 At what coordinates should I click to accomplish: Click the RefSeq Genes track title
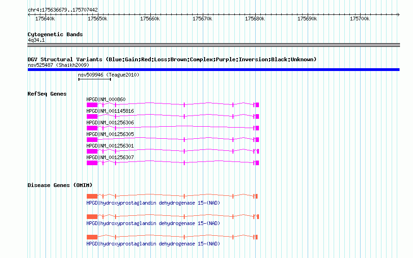coord(47,94)
